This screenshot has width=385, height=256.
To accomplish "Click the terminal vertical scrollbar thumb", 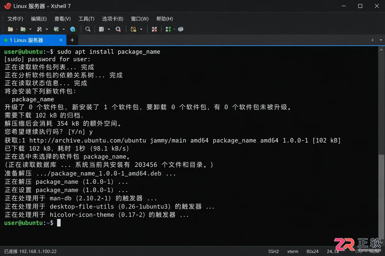I will coord(381,197).
